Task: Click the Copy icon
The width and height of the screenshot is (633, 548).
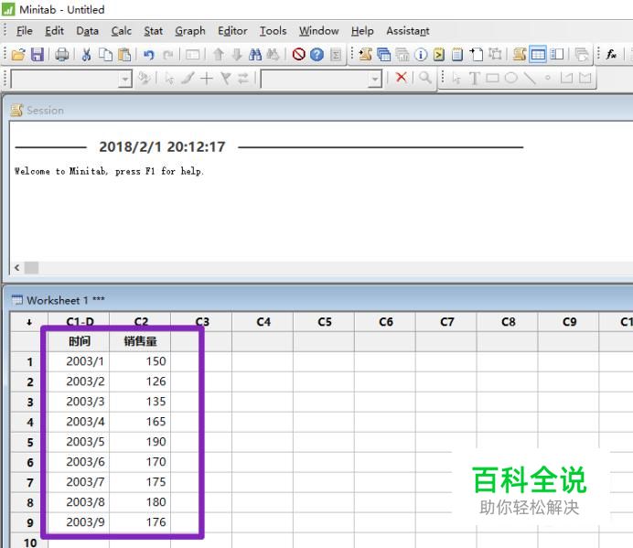Action: click(105, 54)
